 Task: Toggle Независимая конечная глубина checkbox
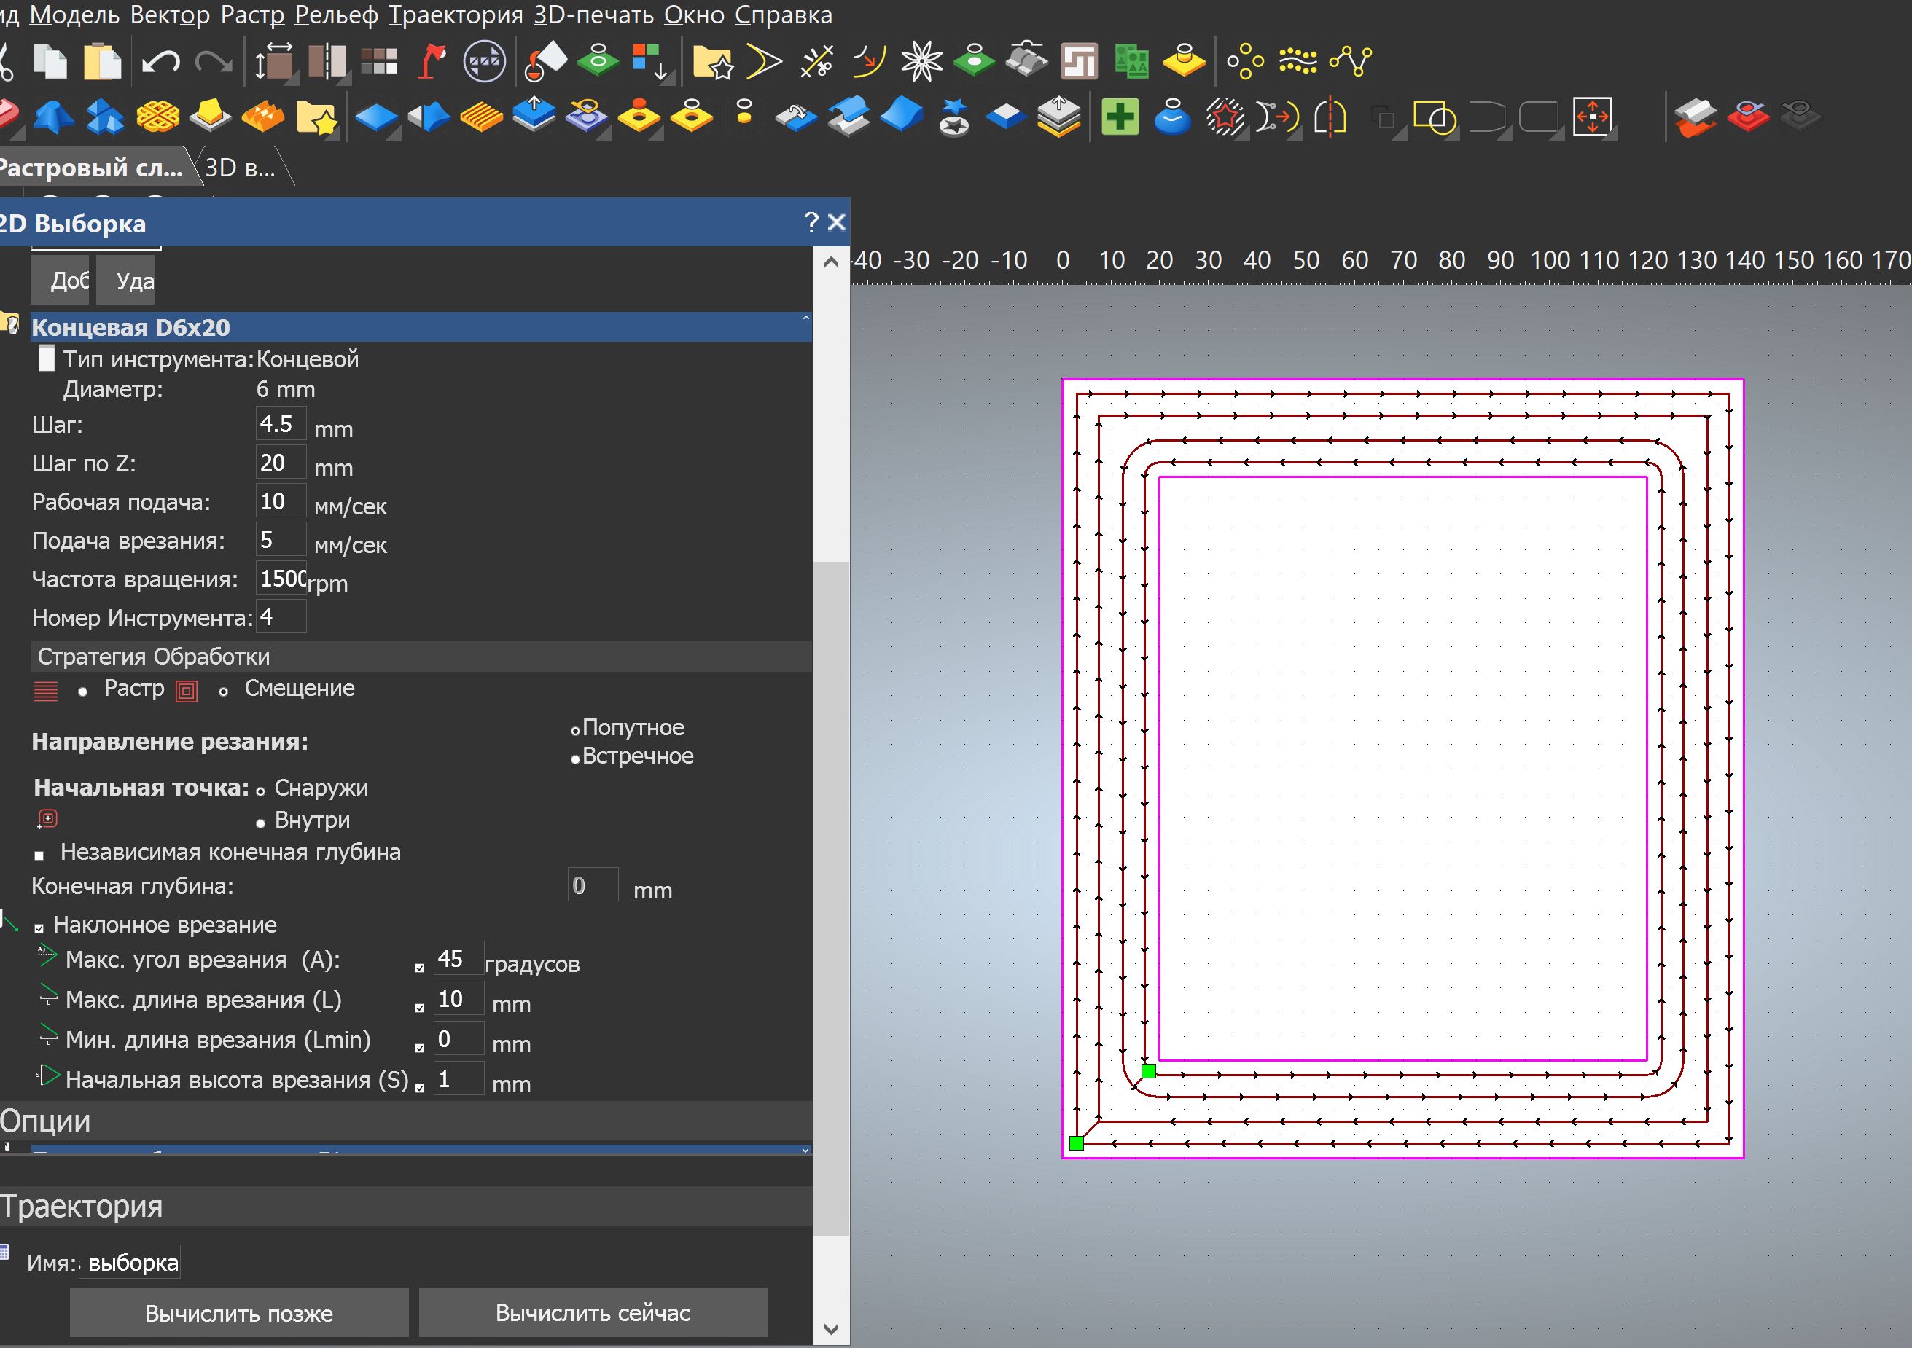[39, 855]
